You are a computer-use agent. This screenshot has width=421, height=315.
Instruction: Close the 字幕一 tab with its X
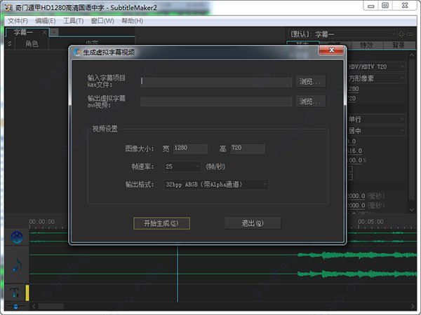point(44,33)
